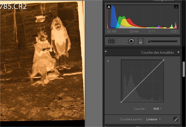Click the top-right point of the tone curve
This screenshot has height=127, width=186.
coord(164,60)
